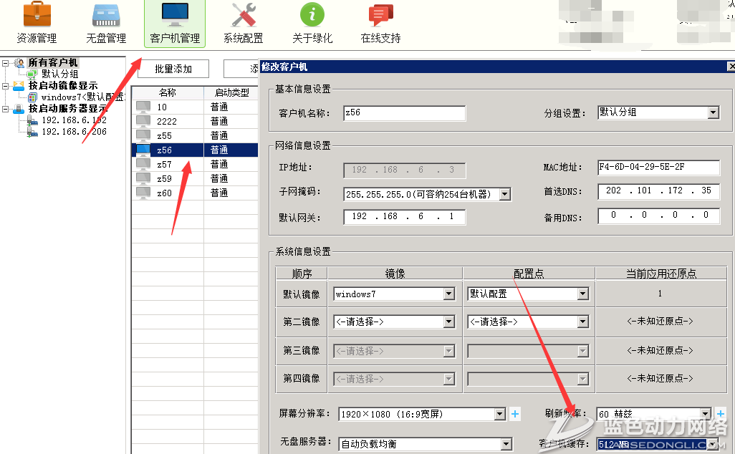
Task: Open 系统配置 tools icon
Action: (x=243, y=16)
